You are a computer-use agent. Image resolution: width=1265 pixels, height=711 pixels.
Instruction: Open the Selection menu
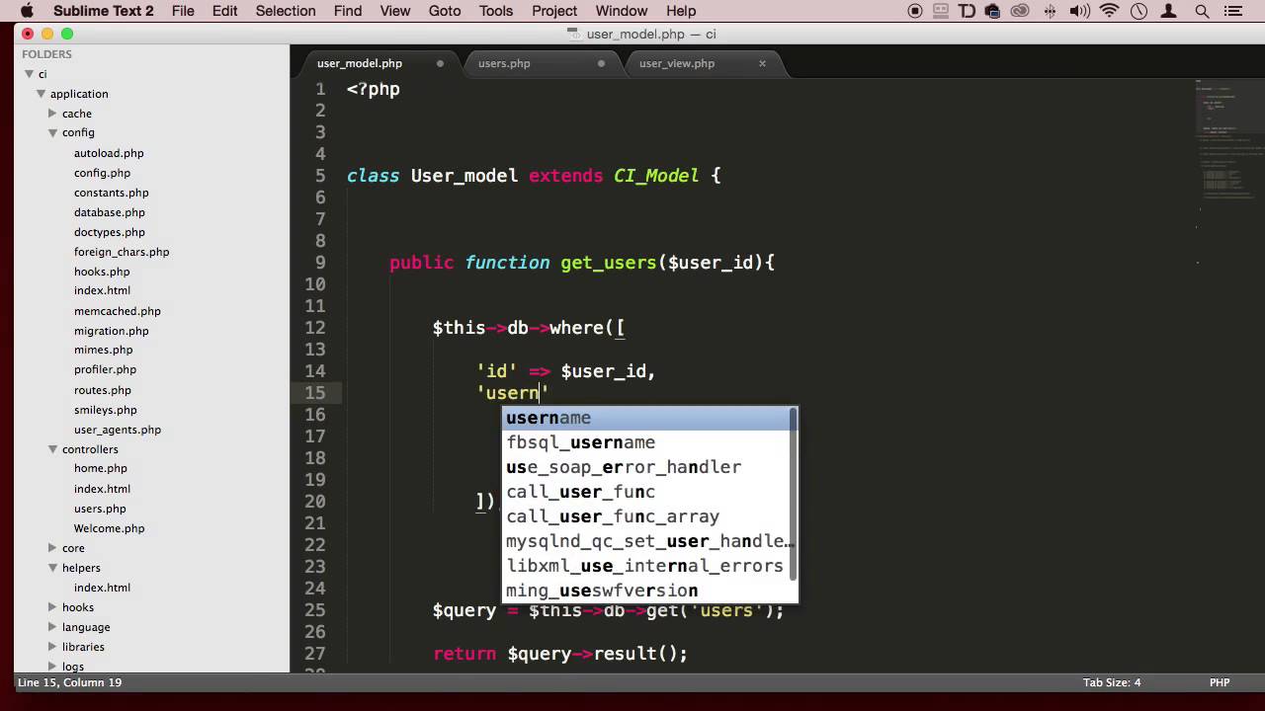pos(285,11)
